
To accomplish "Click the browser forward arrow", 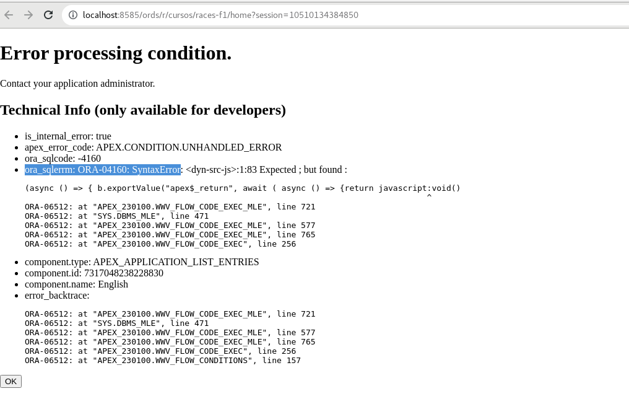I will coord(28,15).
